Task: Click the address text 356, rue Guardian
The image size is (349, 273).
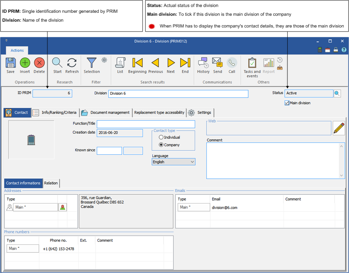Action: click(96, 198)
